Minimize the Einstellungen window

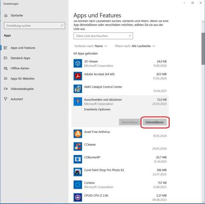(185, 3)
